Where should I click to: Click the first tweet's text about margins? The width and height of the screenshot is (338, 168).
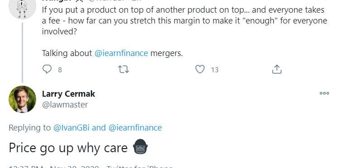coord(185,21)
